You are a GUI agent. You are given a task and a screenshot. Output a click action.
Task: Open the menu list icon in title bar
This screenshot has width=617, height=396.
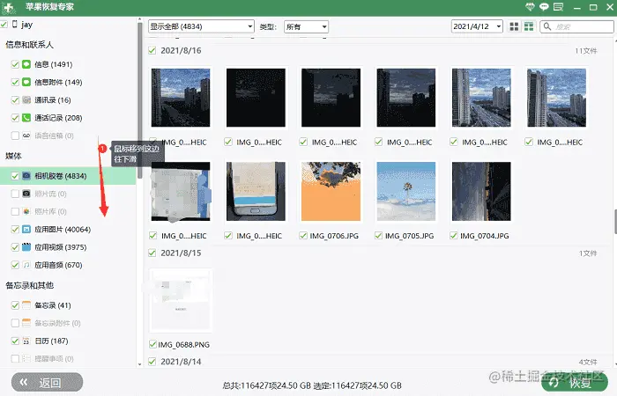[558, 7]
